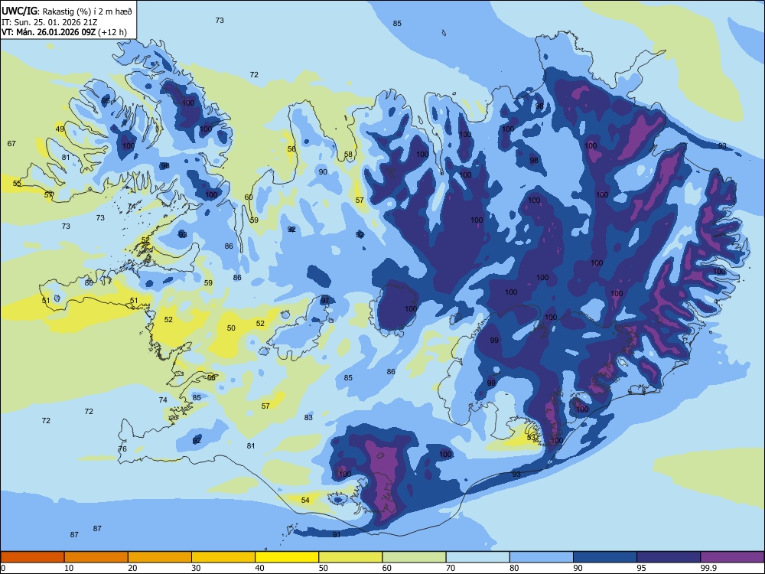This screenshot has width=765, height=574.
Task: Pick the yellow-green 50–60 legend swatch
Action: pos(350,557)
